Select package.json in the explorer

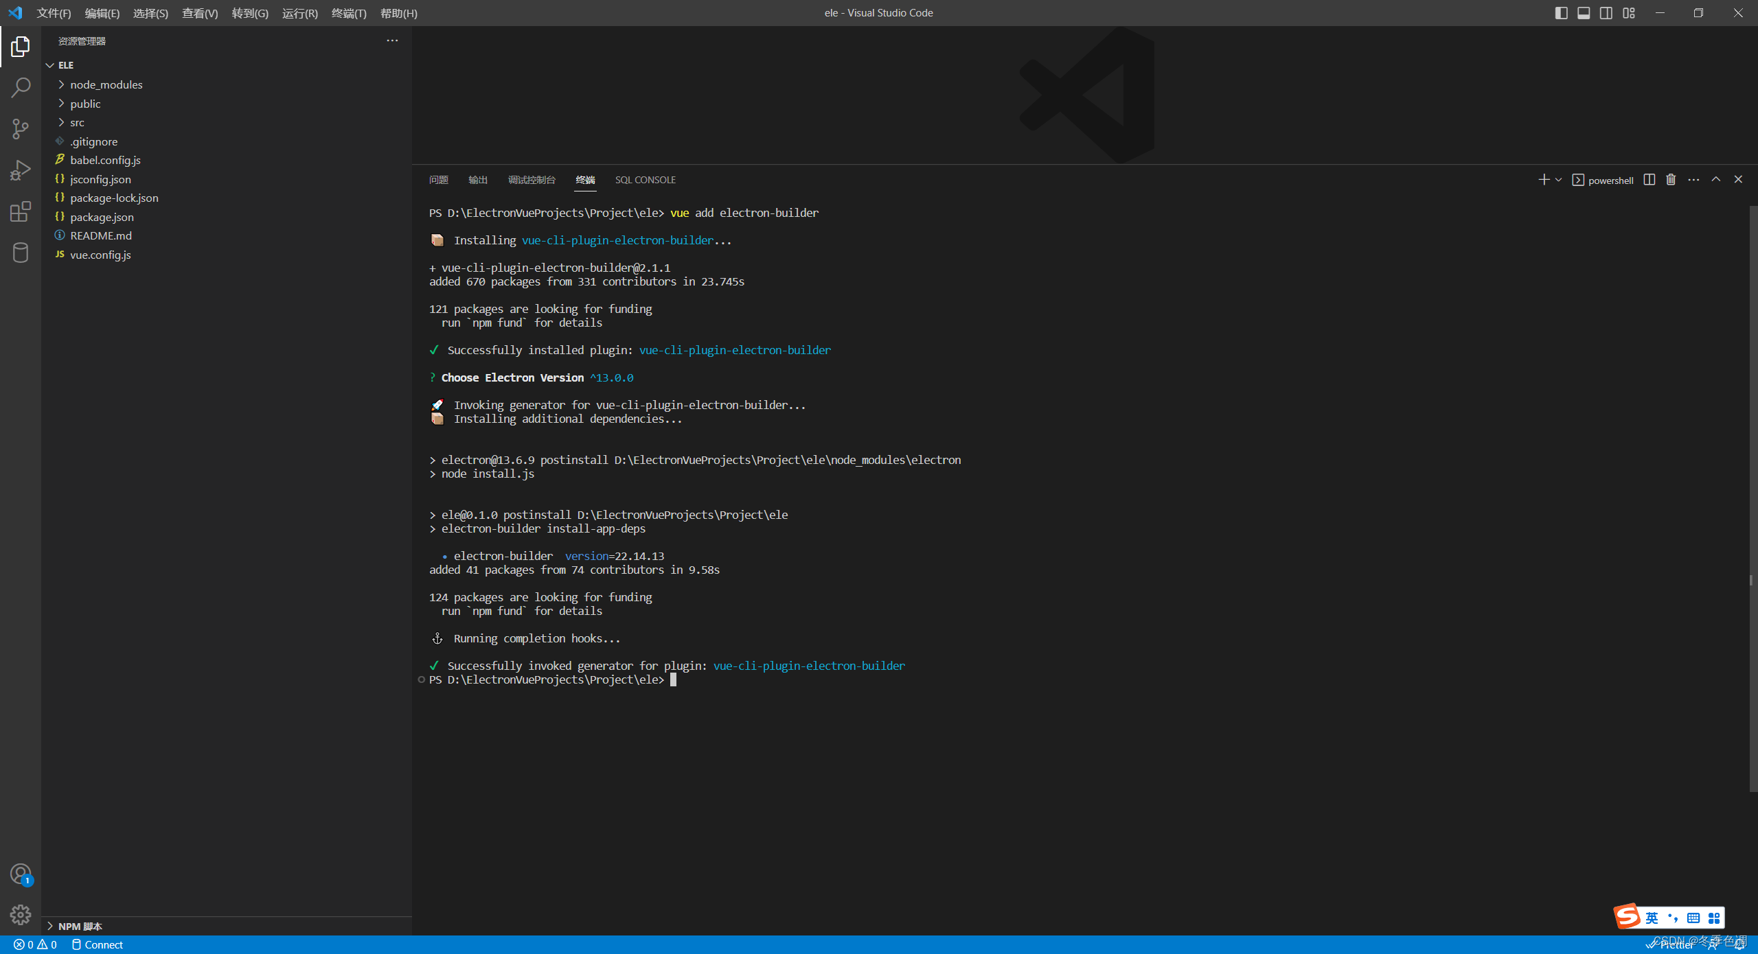tap(102, 216)
